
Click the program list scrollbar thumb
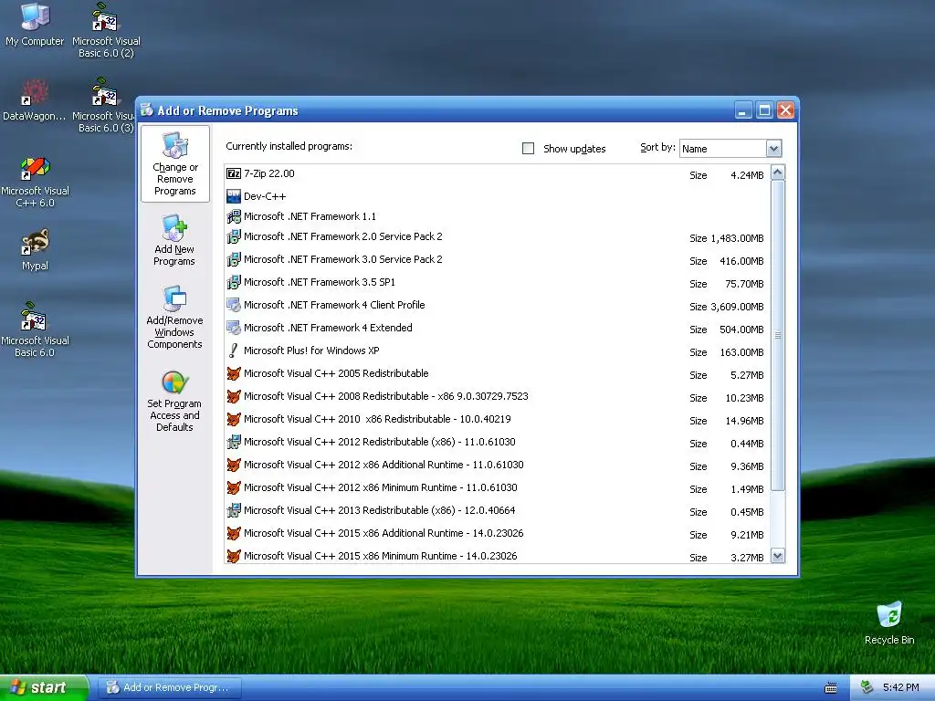pyautogui.click(x=778, y=336)
